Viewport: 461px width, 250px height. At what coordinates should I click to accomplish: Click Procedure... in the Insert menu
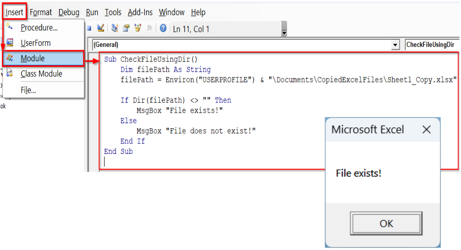tap(39, 28)
